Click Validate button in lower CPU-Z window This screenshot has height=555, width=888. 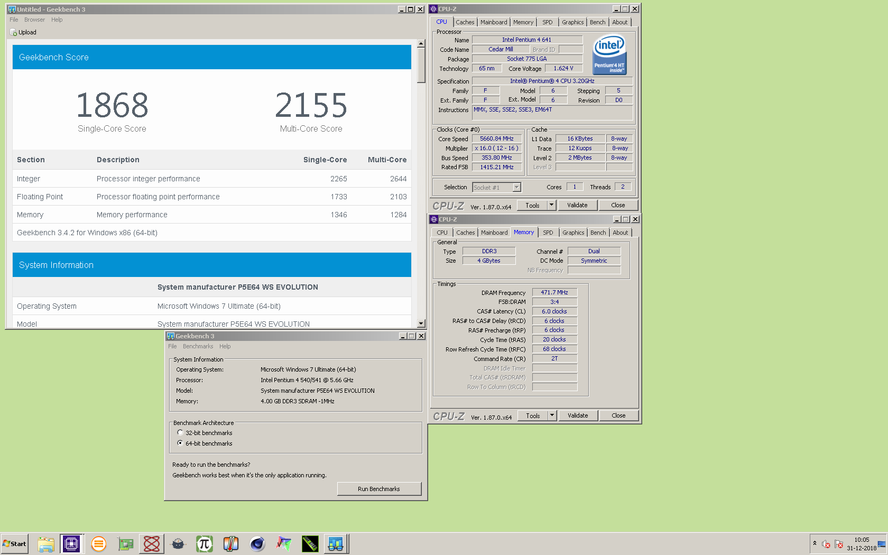[x=578, y=415]
